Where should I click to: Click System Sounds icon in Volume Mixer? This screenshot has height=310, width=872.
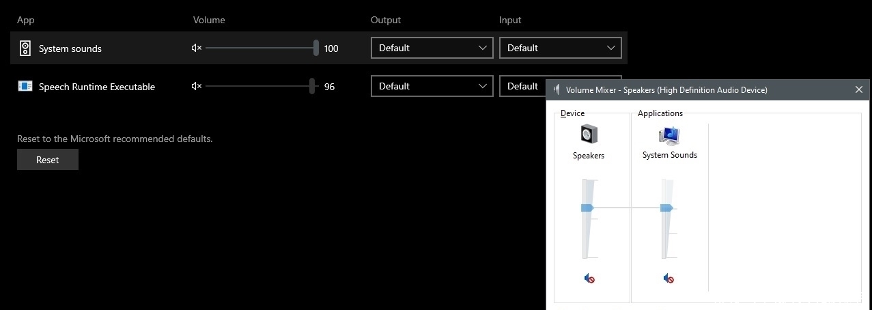(669, 135)
